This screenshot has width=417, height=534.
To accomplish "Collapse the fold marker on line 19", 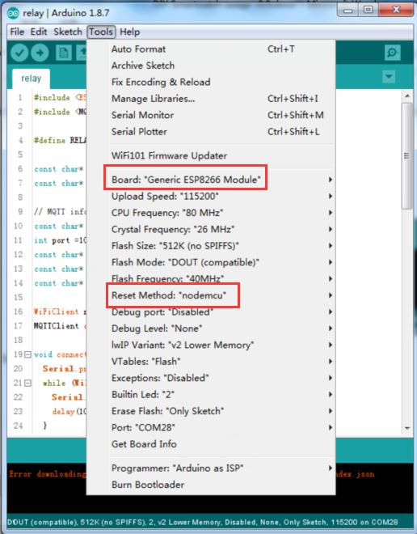I will (x=27, y=354).
